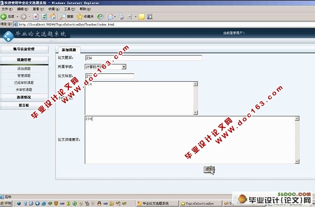
Task: Click the Messenger toolbar icon
Action: pyautogui.click(x=150, y=16)
